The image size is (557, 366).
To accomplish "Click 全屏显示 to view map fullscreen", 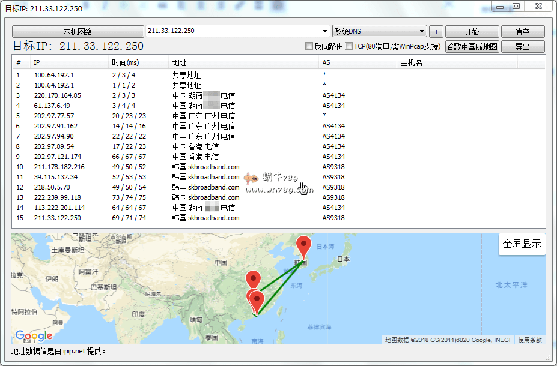I will [x=522, y=244].
